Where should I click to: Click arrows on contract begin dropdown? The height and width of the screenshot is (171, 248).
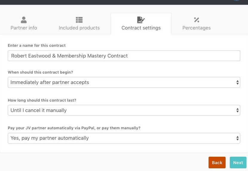(x=238, y=83)
